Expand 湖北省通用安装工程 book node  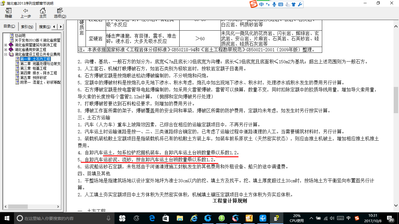click(x=6, y=50)
